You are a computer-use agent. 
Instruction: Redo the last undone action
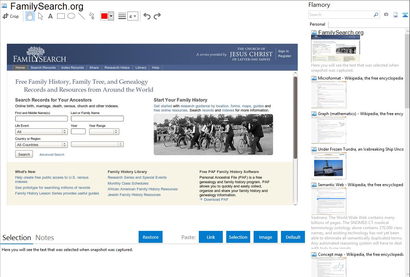(157, 16)
